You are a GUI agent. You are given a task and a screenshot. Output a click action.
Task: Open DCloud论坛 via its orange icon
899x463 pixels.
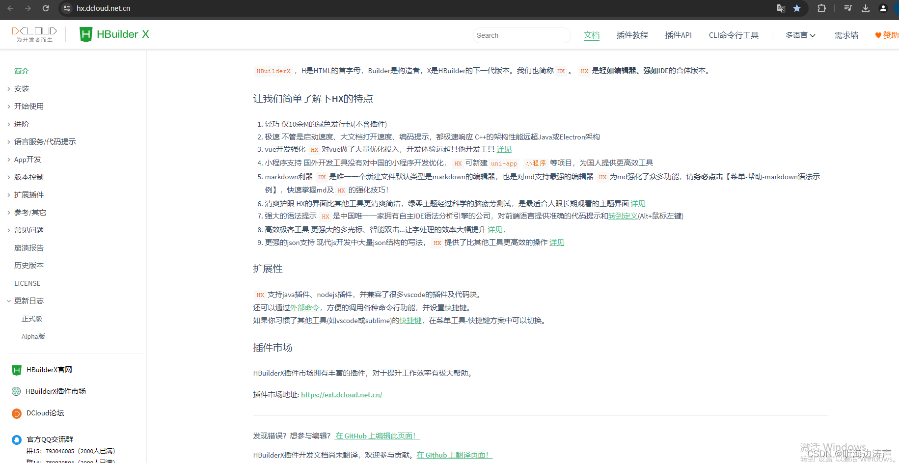(16, 413)
